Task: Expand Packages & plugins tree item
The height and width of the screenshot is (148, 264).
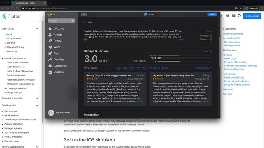Action: pos(2,128)
